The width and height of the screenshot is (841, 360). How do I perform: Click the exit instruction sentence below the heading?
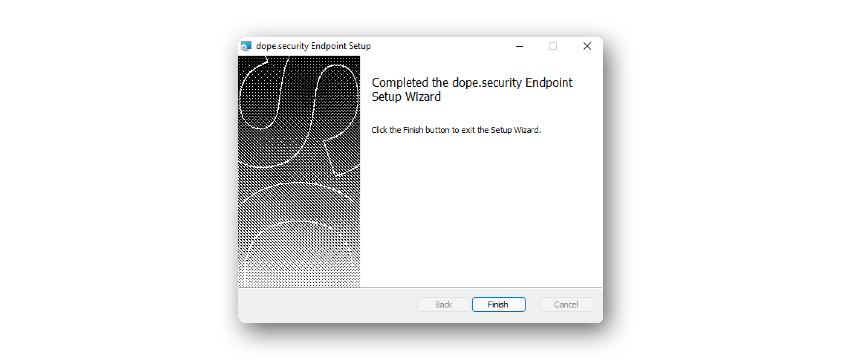coord(456,130)
